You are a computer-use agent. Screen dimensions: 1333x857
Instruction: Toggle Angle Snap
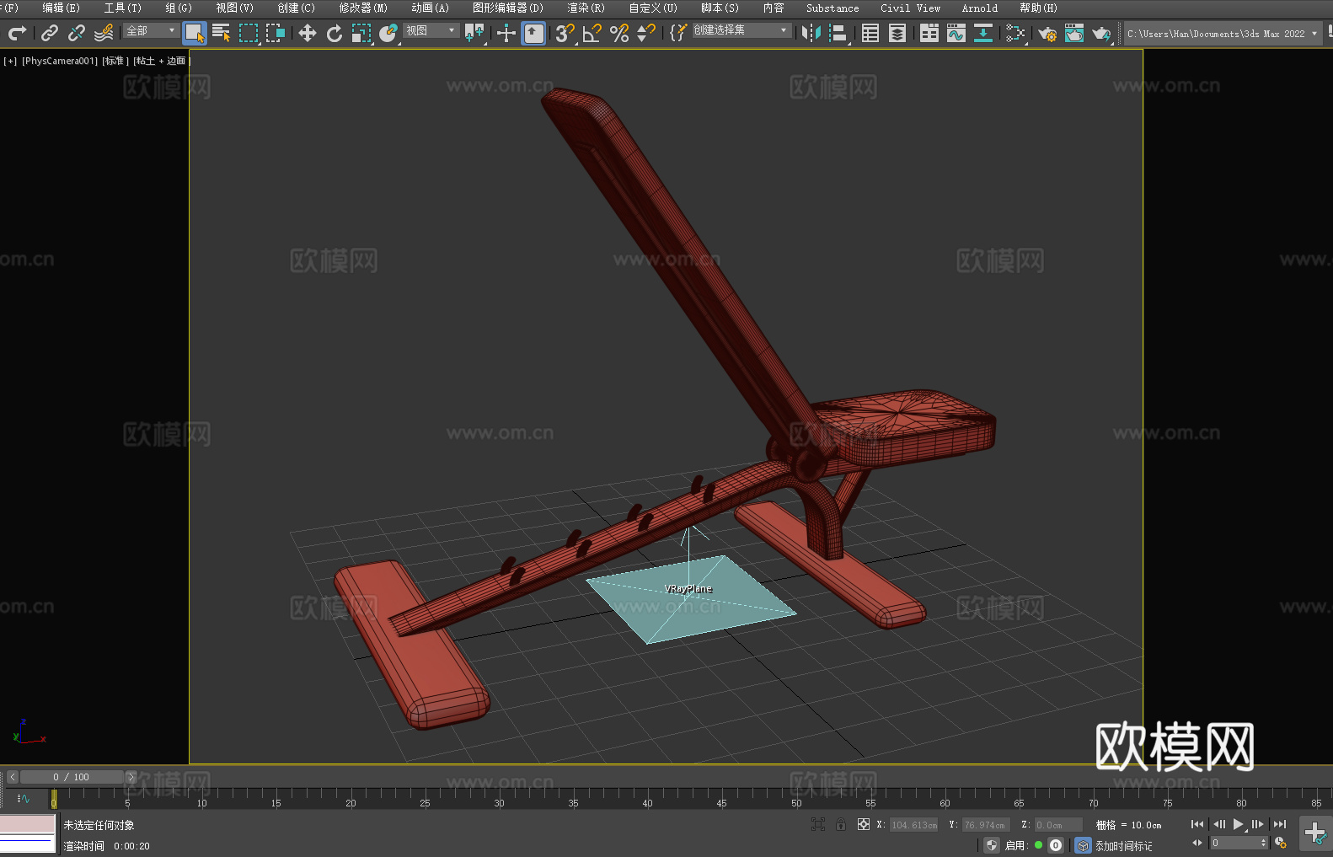[592, 33]
